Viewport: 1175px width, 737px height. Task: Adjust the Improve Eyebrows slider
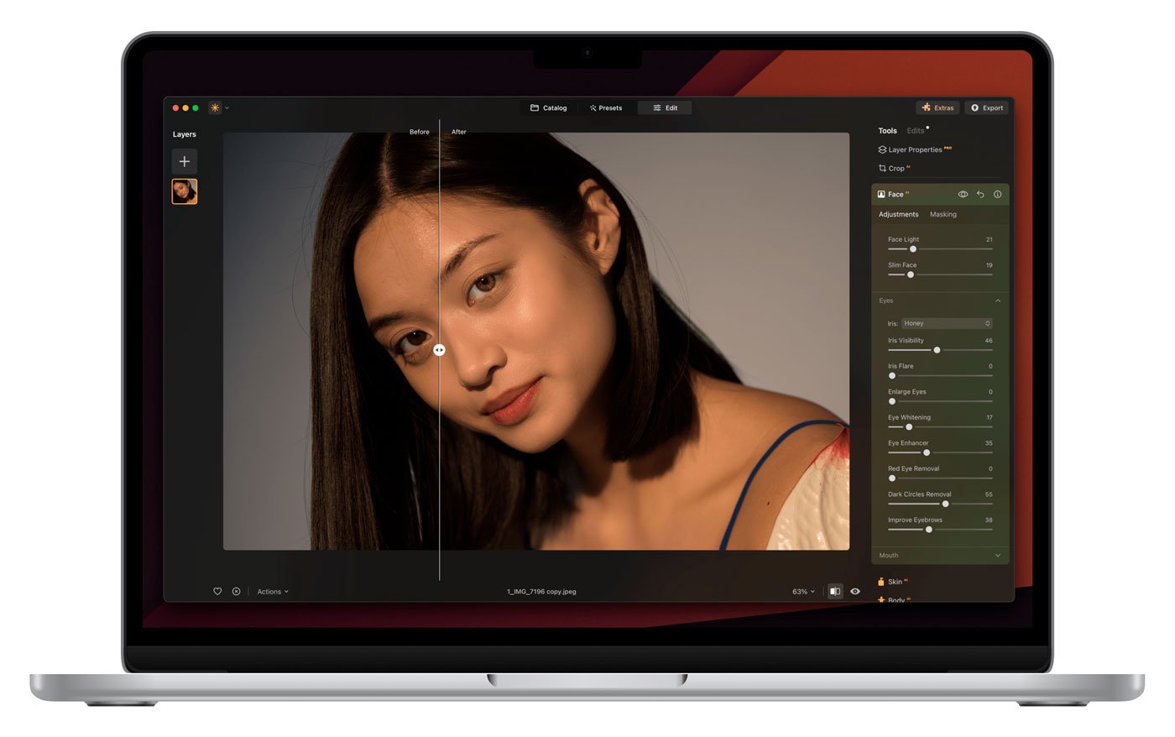928,530
